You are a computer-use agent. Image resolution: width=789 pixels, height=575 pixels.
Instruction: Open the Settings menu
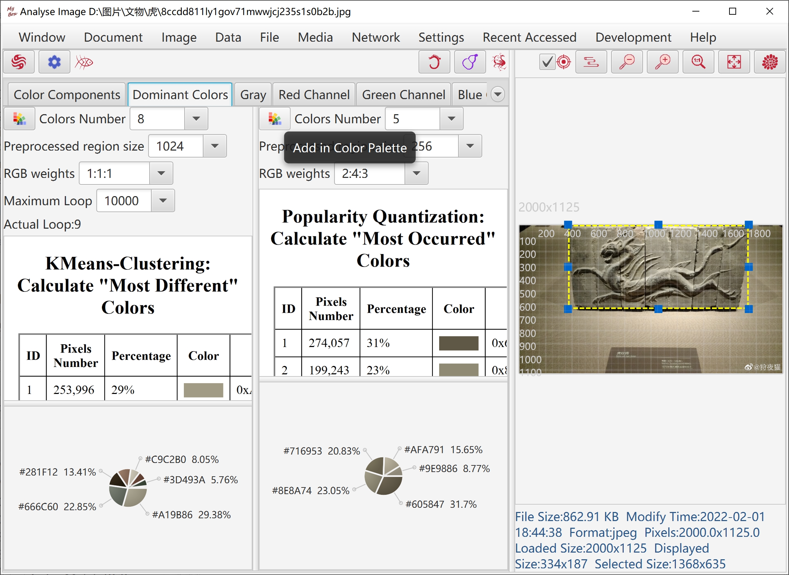pos(441,37)
